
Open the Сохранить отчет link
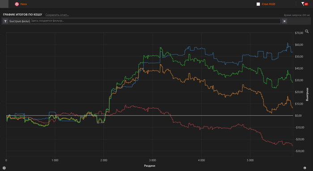[57, 15]
